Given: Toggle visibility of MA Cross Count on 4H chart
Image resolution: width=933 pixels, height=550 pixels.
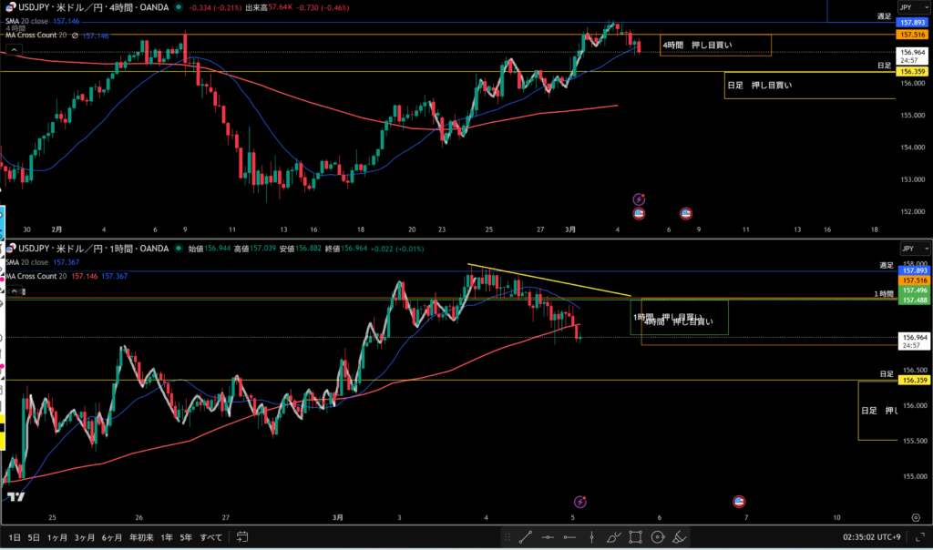Looking at the screenshot, I should (x=75, y=36).
